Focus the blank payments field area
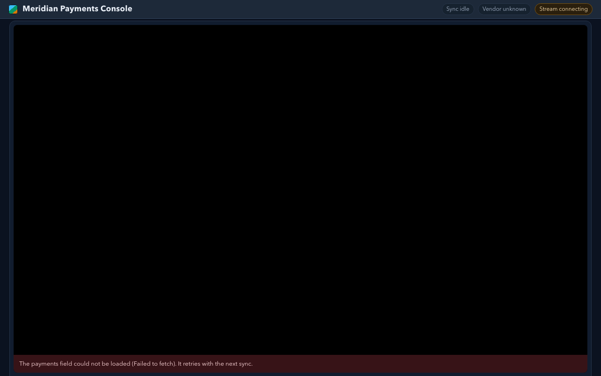Viewport: 601px width, 376px height. [300, 190]
